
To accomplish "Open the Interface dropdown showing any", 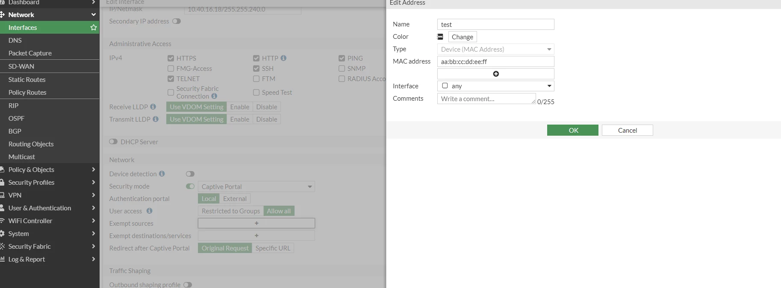I will 496,86.
